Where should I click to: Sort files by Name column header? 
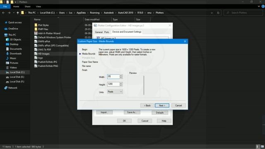(x=37, y=19)
